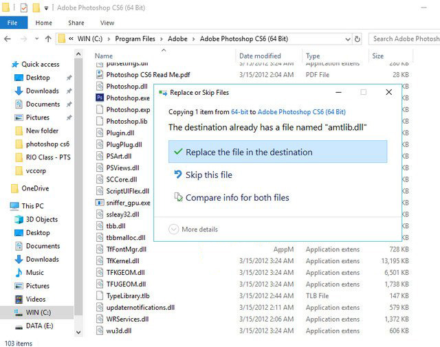
Task: Click the chevron after WIN (C:) in path
Action: pos(109,39)
